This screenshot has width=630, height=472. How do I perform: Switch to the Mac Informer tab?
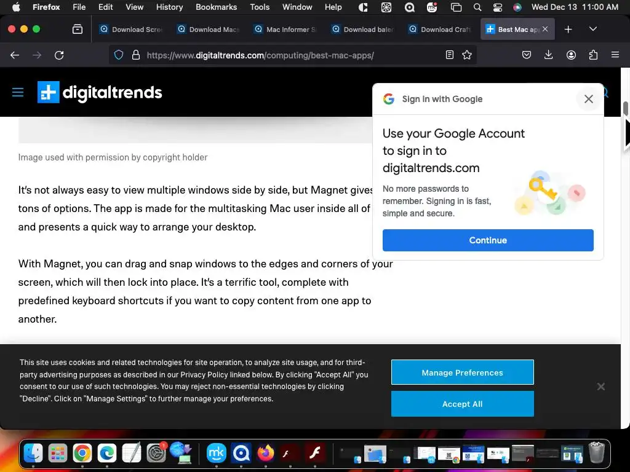285,29
